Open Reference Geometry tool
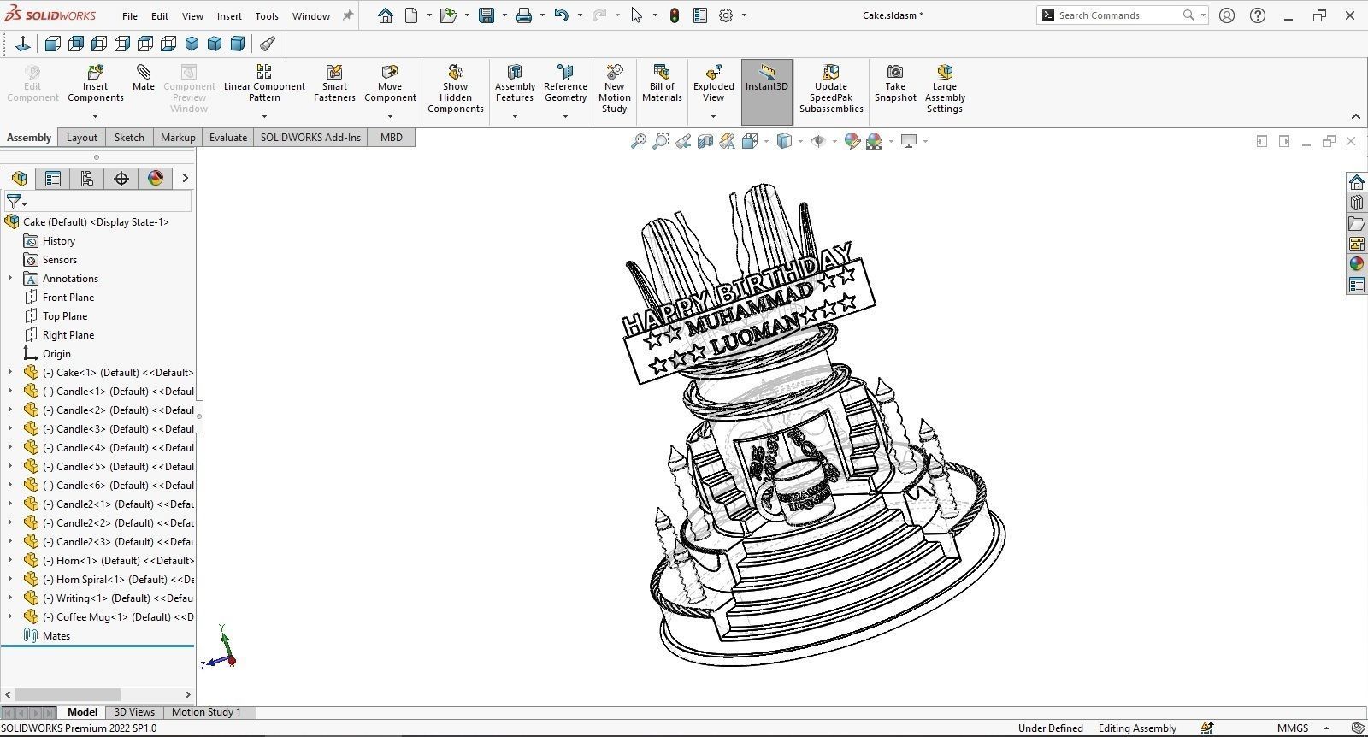Image resolution: width=1368 pixels, height=737 pixels. pyautogui.click(x=565, y=84)
